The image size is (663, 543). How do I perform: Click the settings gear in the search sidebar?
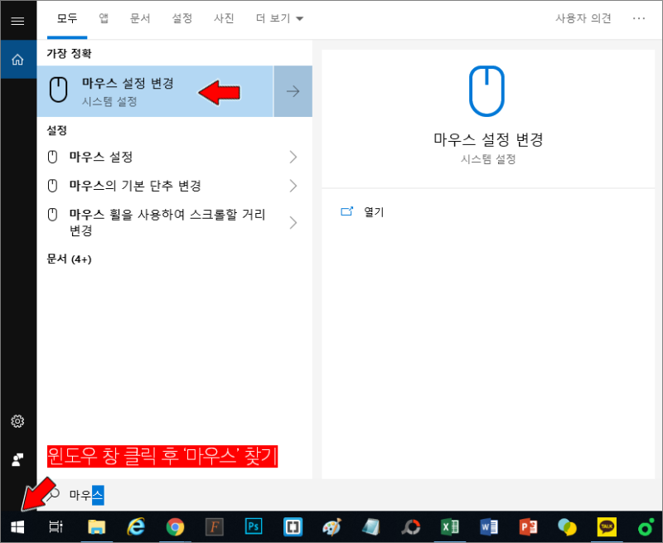[17, 422]
